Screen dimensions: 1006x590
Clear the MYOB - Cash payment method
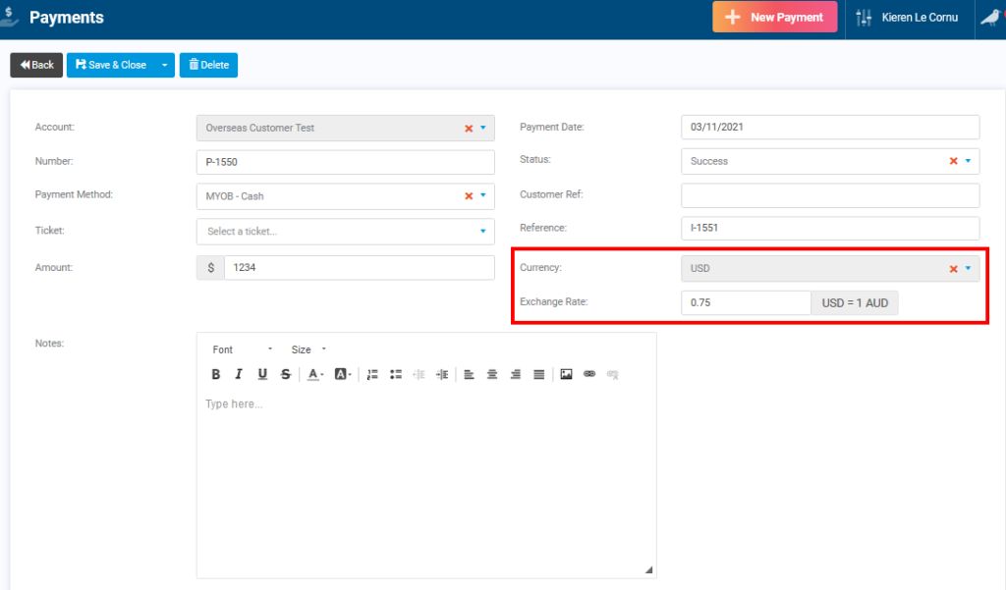pos(469,195)
